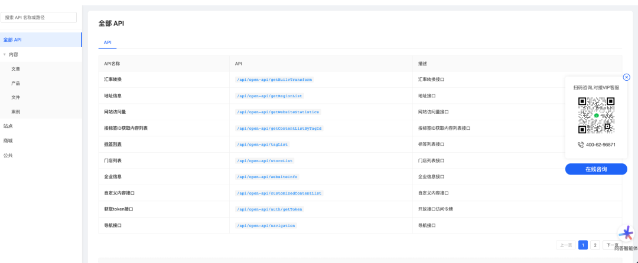Go to page 2 of the API list
Image resolution: width=638 pixels, height=263 pixels.
click(595, 245)
